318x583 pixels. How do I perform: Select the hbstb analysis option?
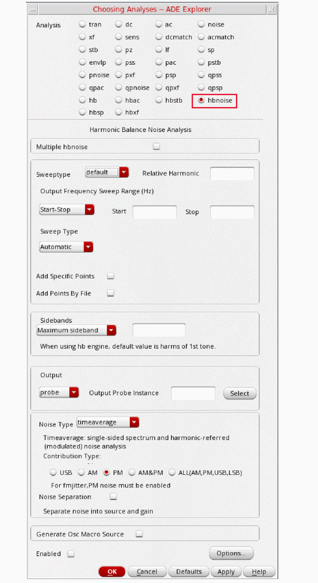pos(159,100)
